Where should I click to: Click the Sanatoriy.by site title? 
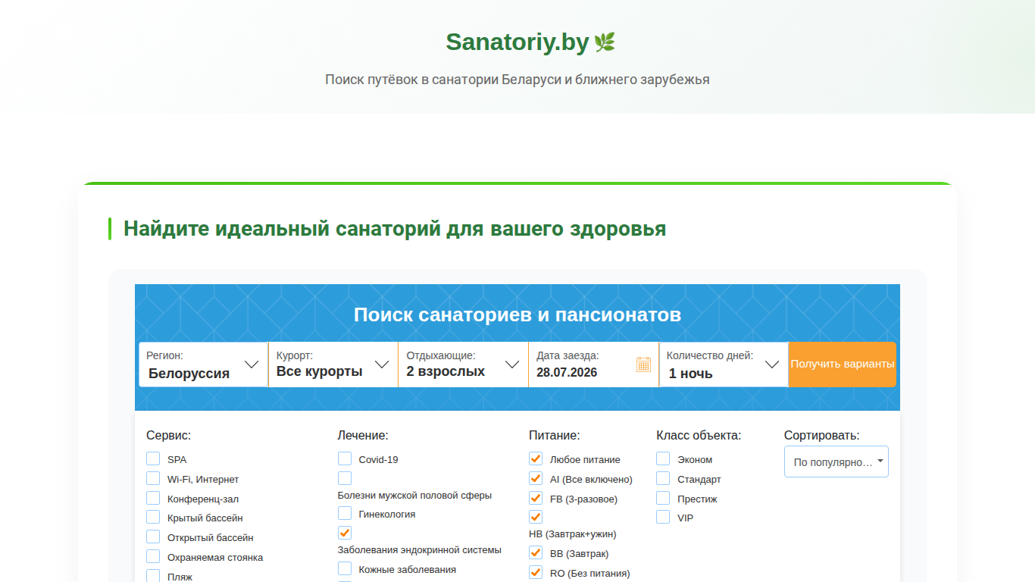click(x=517, y=42)
